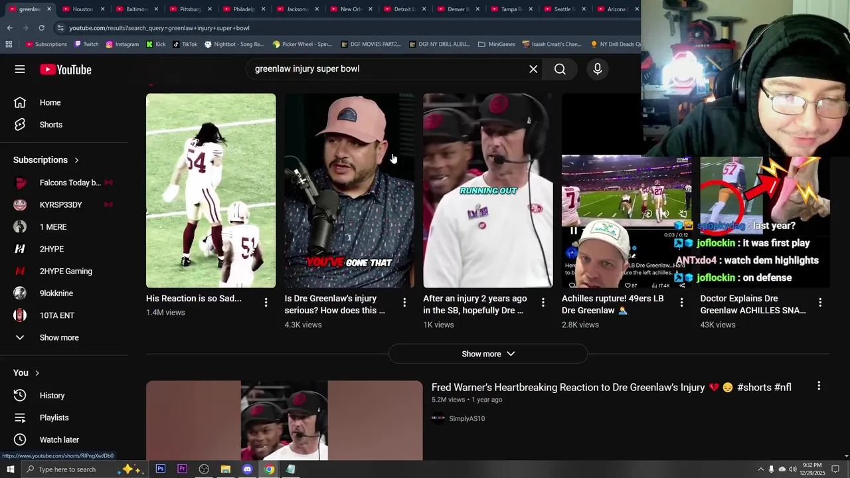Start voice search with the microphone
Image resolution: width=850 pixels, height=478 pixels.
pos(597,69)
